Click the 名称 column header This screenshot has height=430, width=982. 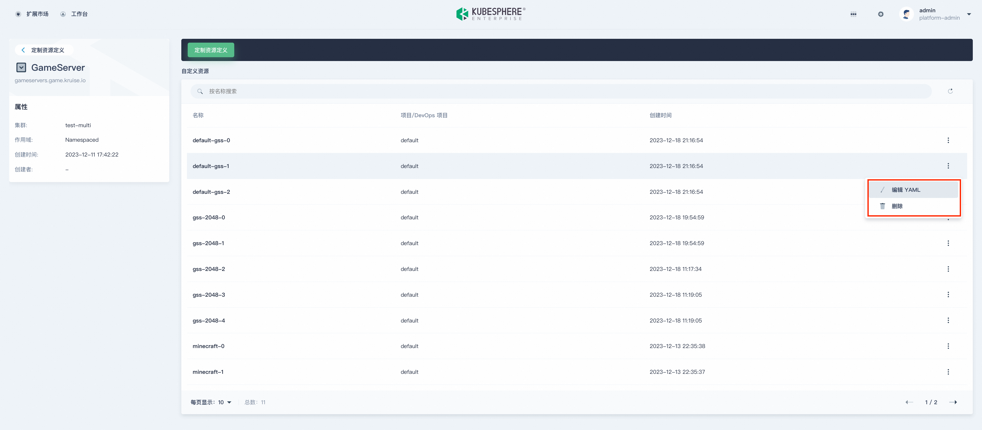coord(198,115)
